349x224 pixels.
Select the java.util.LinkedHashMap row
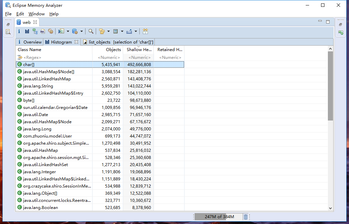(x=100, y=79)
